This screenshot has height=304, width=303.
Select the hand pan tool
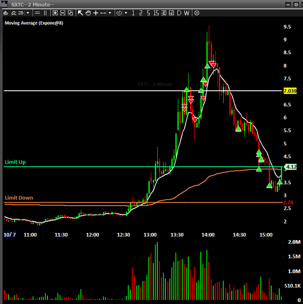point(88,13)
